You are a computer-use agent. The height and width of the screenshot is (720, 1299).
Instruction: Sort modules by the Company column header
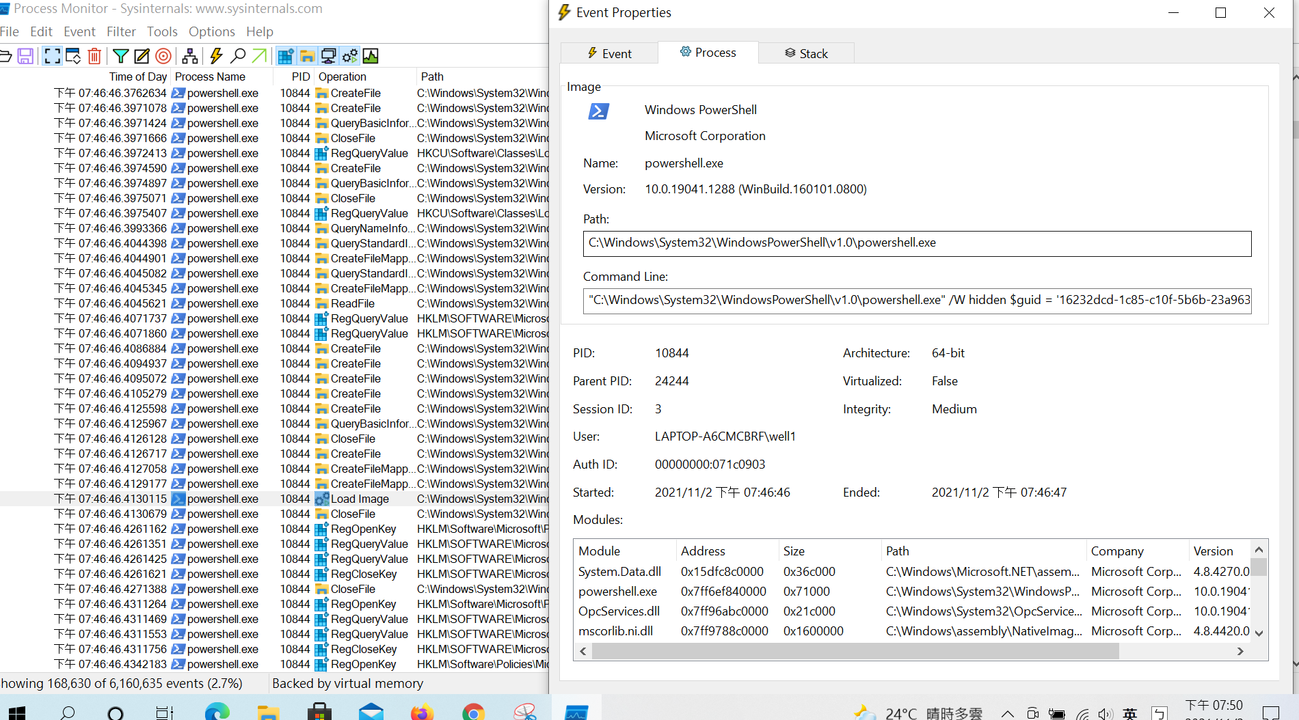click(x=1117, y=551)
